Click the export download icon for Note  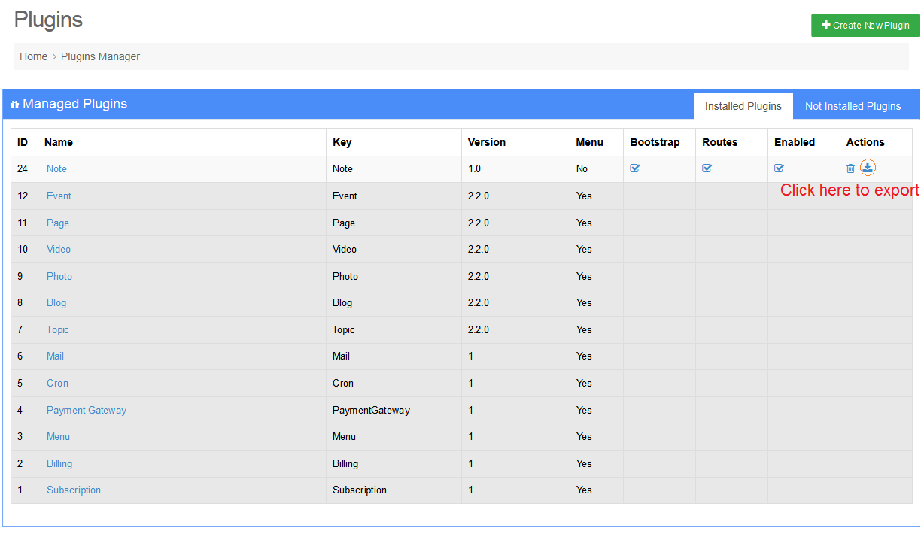[868, 168]
